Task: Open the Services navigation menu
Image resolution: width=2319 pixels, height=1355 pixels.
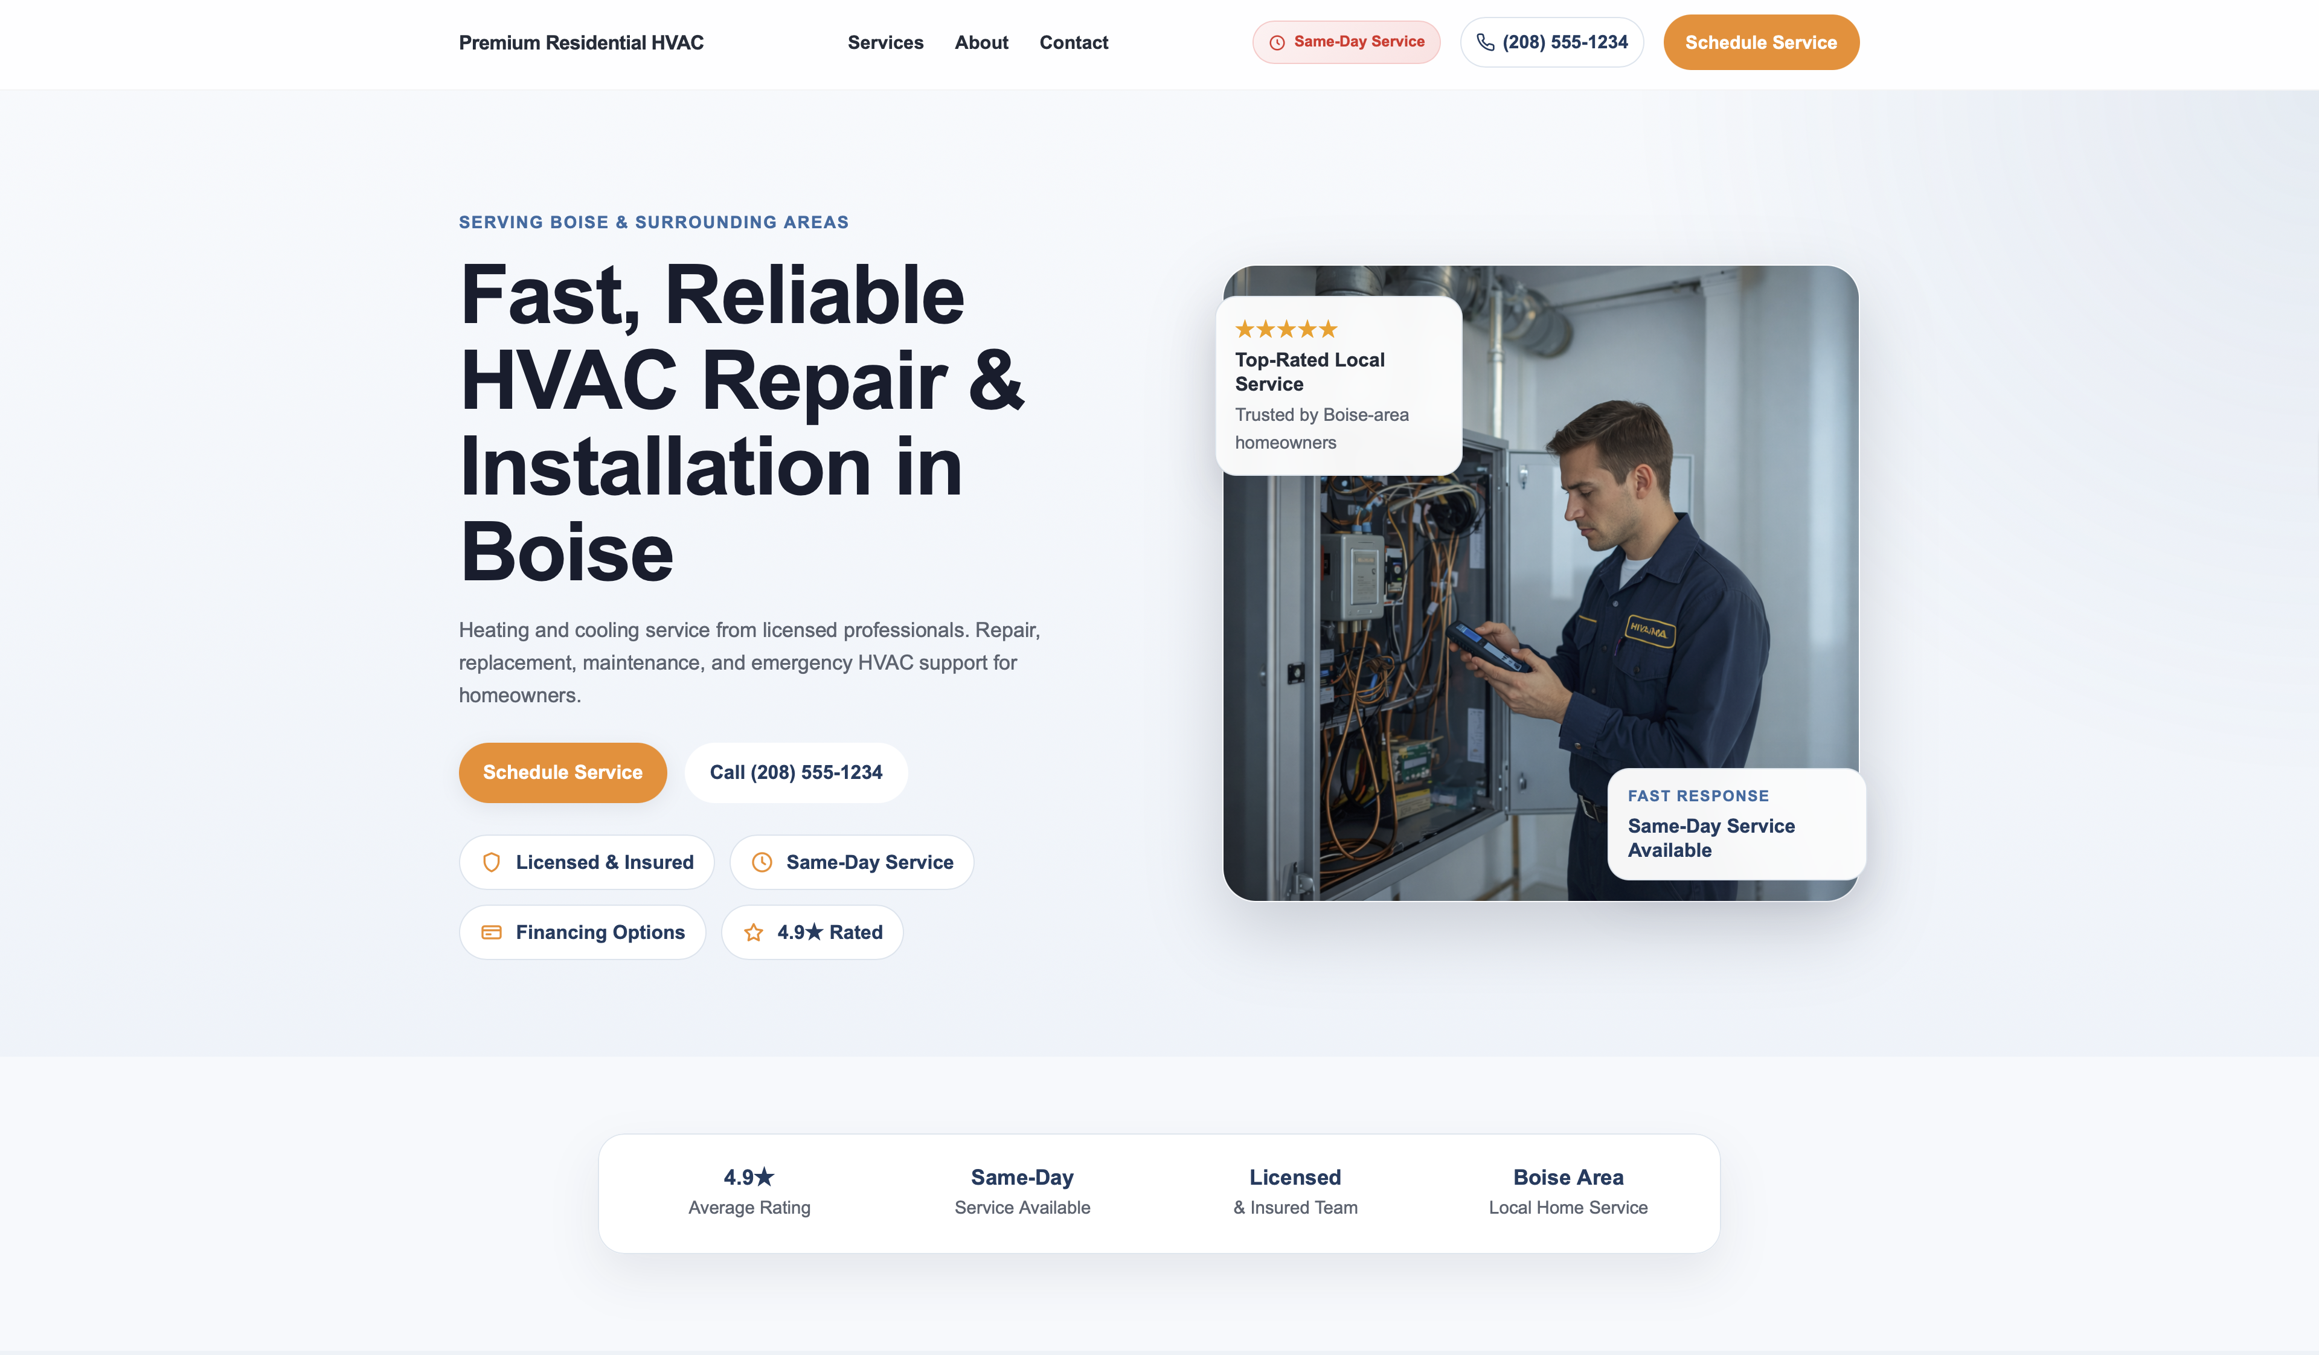Action: point(885,42)
